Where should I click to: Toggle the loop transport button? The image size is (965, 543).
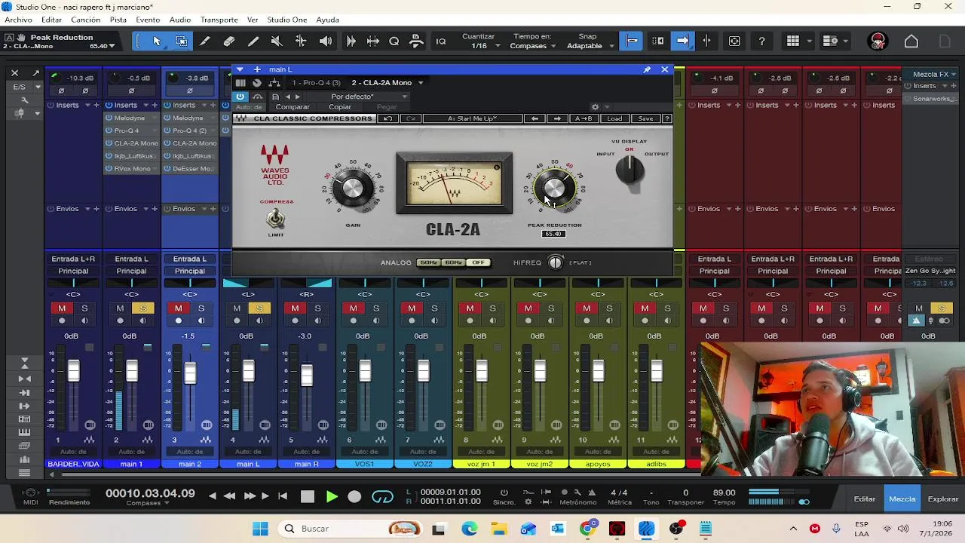[383, 496]
